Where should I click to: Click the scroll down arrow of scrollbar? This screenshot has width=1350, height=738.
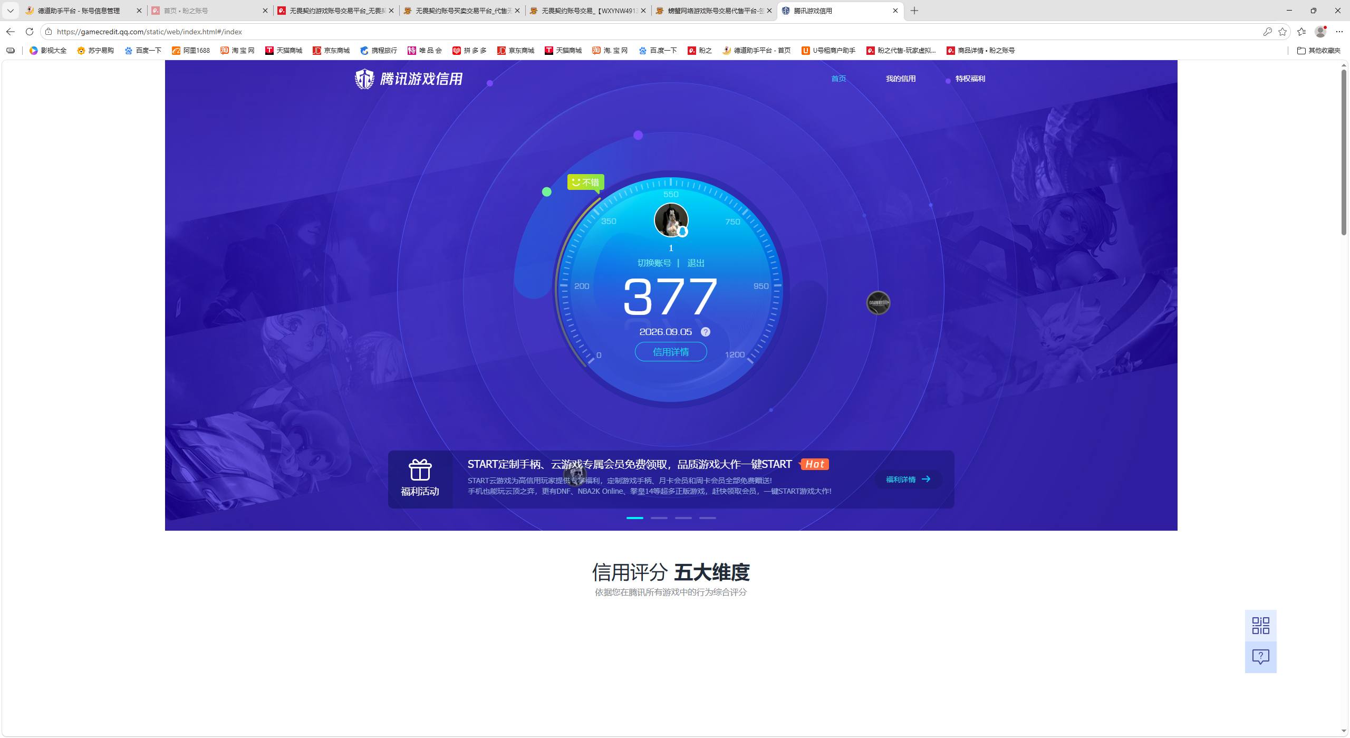1344,731
